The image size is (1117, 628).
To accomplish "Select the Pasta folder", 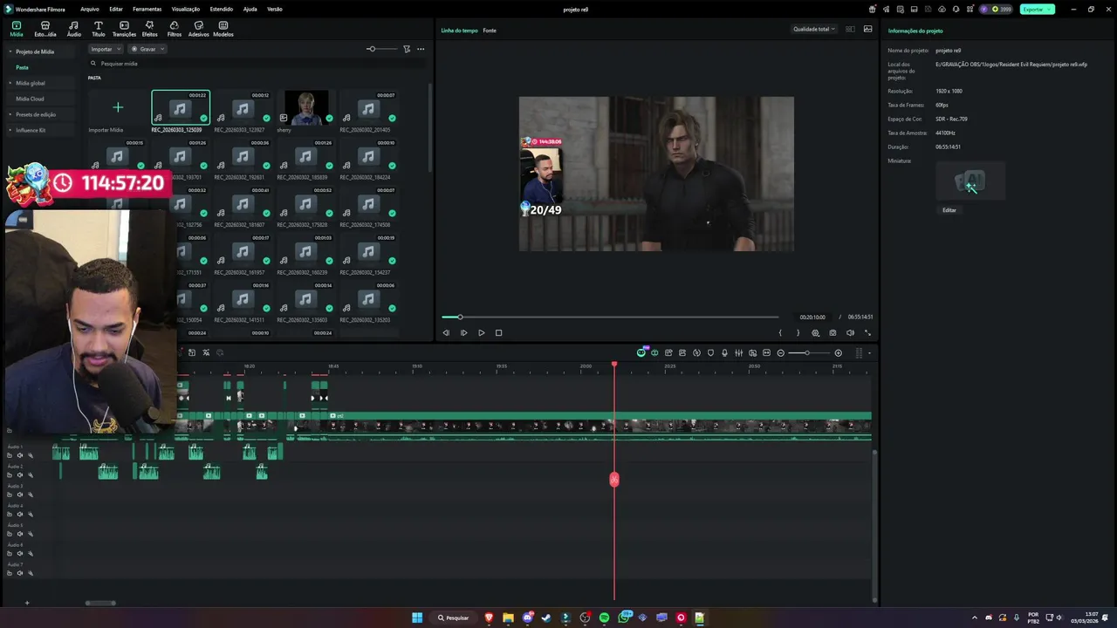I will click(22, 67).
